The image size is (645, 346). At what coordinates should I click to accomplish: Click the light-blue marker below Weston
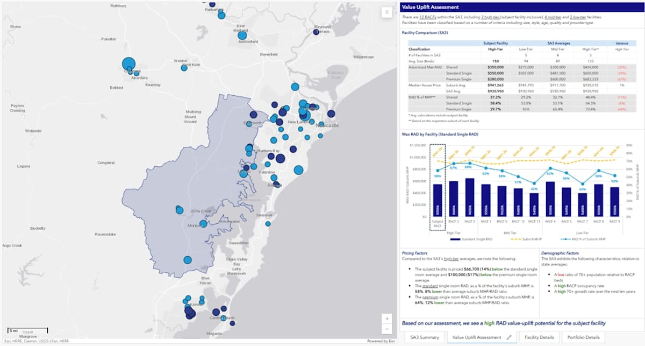pyautogui.click(x=184, y=68)
